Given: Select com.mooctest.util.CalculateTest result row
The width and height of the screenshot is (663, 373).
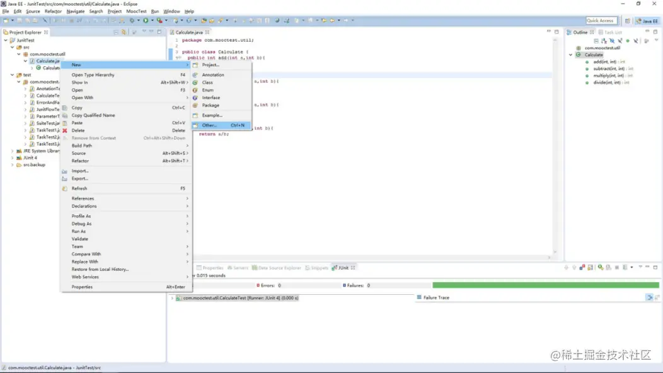Looking at the screenshot, I should point(237,298).
